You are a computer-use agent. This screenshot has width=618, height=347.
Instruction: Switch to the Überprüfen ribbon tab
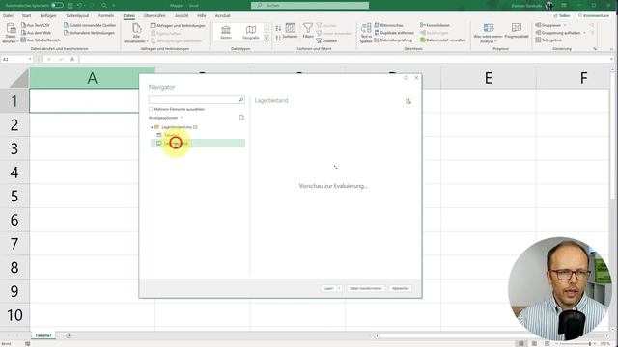(x=154, y=15)
